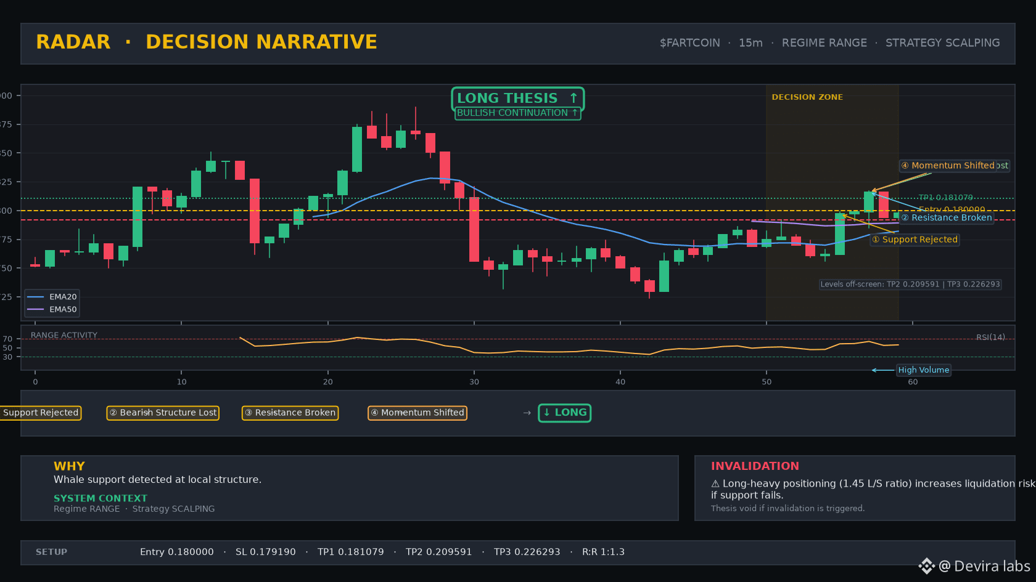Click the SYSTEM CONTEXT heading
Viewport: 1036px width, 582px height.
pos(101,498)
